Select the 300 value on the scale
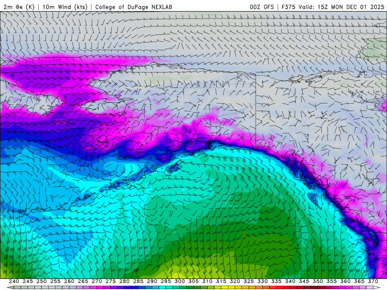 (179, 281)
